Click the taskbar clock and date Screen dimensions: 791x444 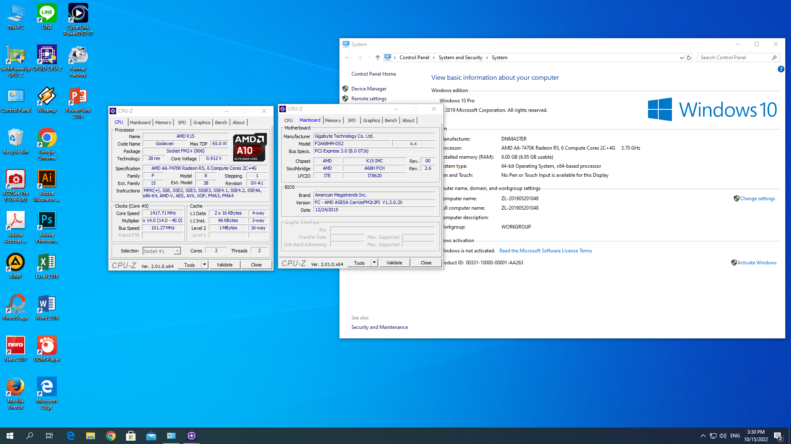point(756,436)
